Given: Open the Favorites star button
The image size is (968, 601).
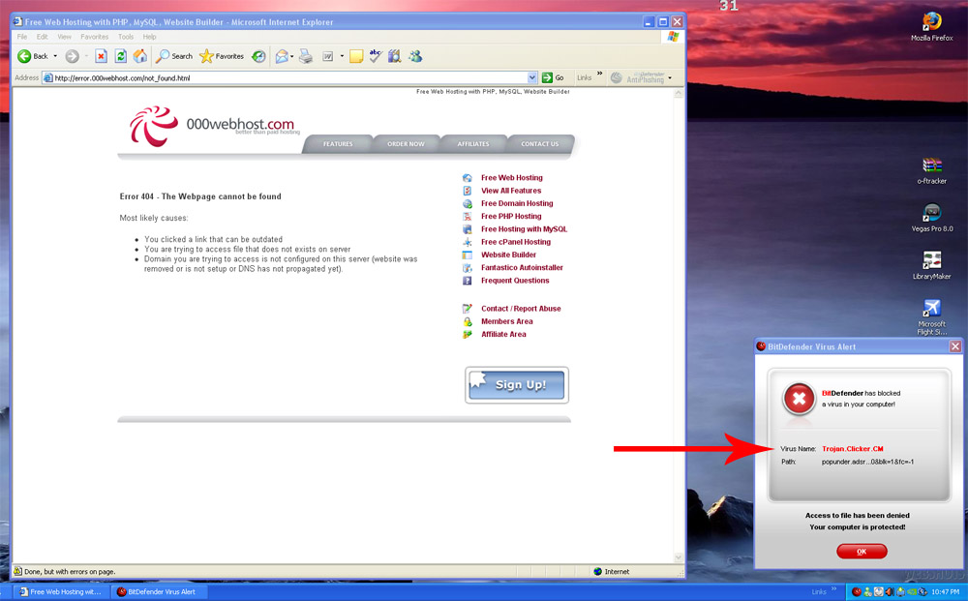Looking at the screenshot, I should [x=222, y=56].
